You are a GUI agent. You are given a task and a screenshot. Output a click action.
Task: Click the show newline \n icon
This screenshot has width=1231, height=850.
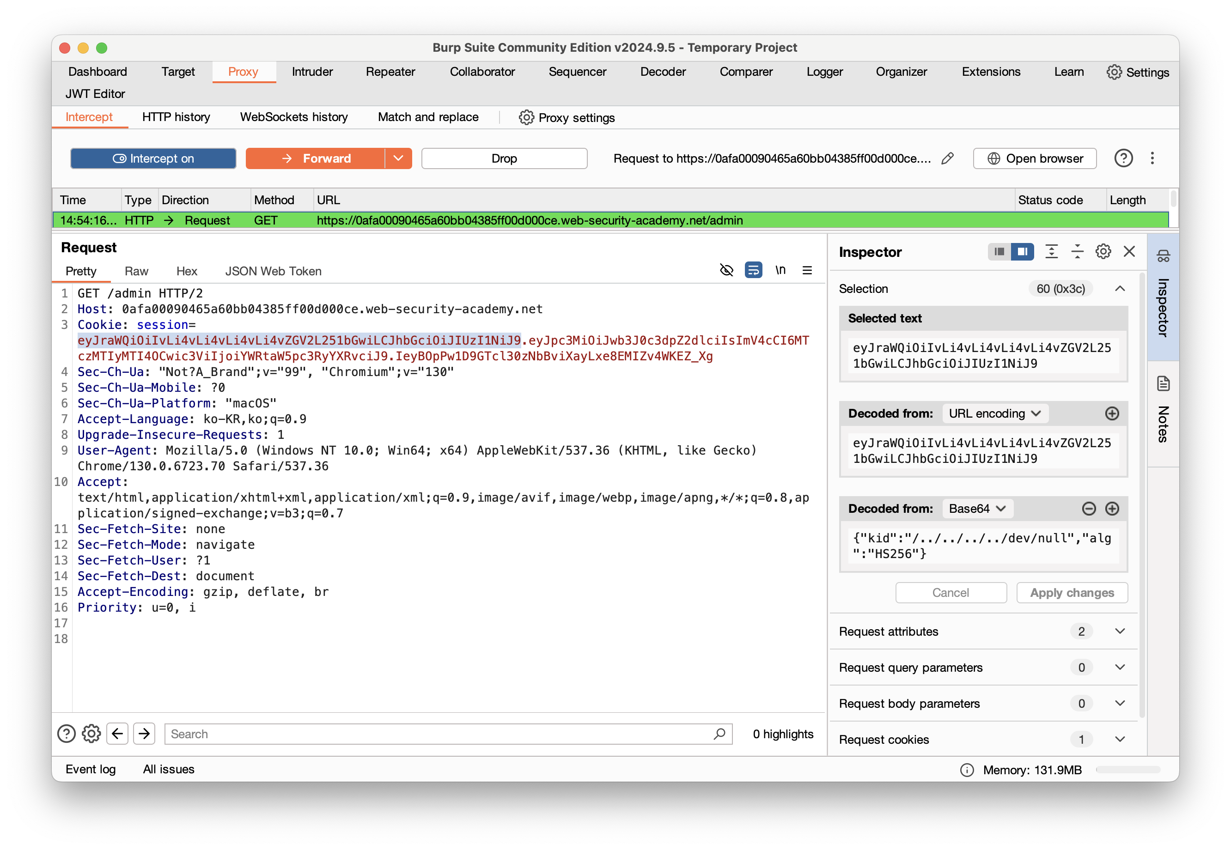pos(780,271)
